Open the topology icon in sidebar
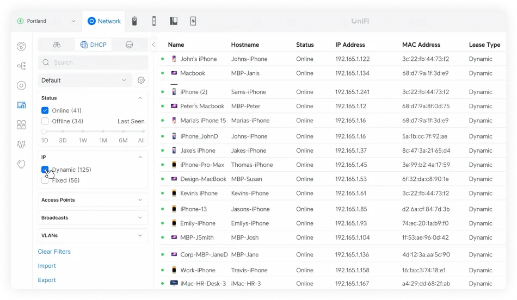517x300 pixels. pos(21,66)
